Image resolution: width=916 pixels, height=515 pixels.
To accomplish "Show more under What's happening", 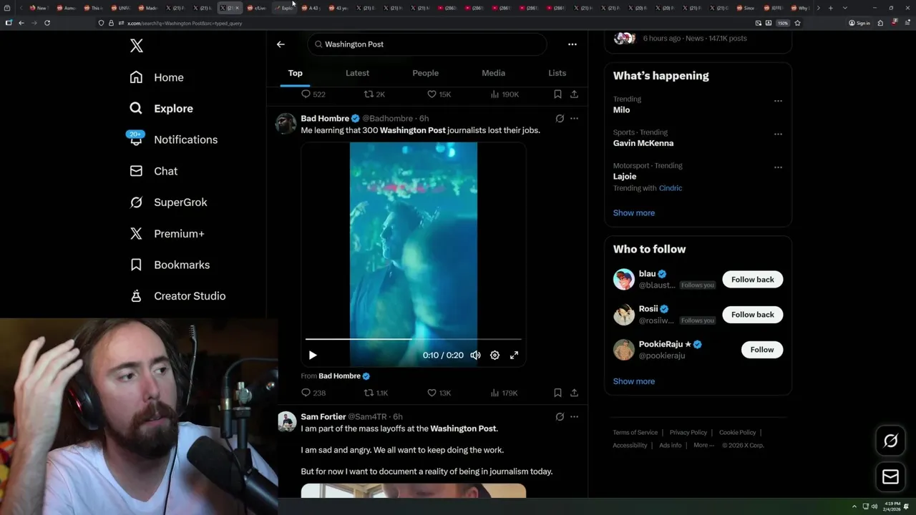I will [x=634, y=213].
